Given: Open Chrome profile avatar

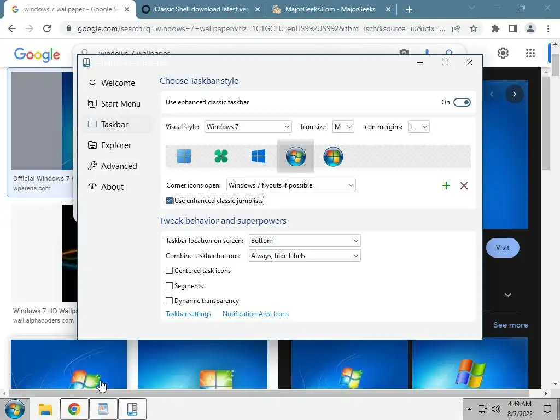Looking at the screenshot, I should tap(530, 28).
